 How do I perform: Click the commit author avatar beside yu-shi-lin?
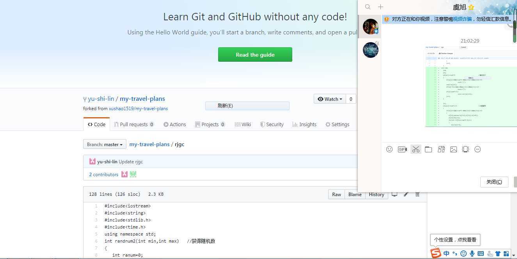[x=92, y=161]
